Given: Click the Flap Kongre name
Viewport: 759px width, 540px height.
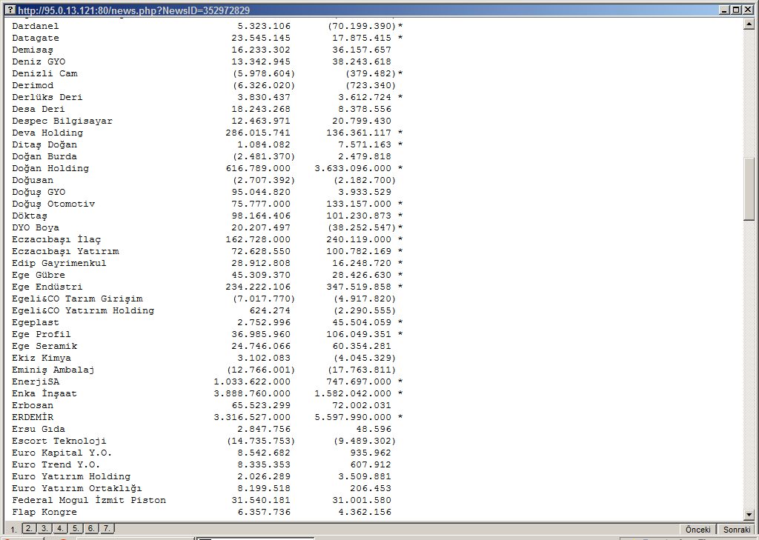Looking at the screenshot, I should (44, 512).
